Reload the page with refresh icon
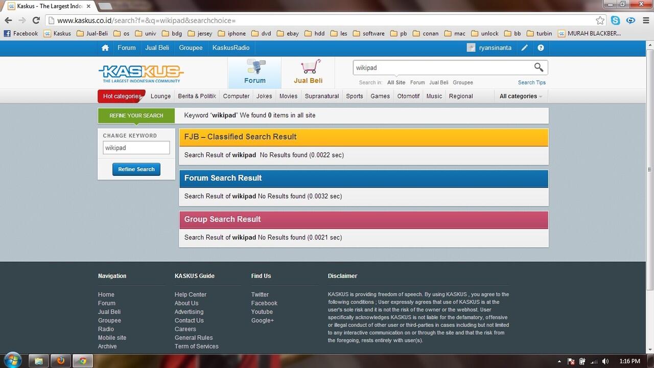The image size is (654, 368). (36, 20)
